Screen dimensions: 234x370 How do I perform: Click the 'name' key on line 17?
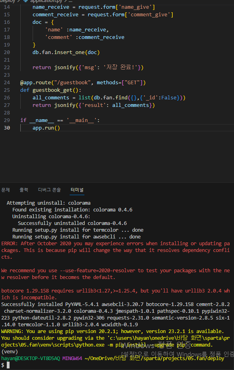(x=54, y=30)
